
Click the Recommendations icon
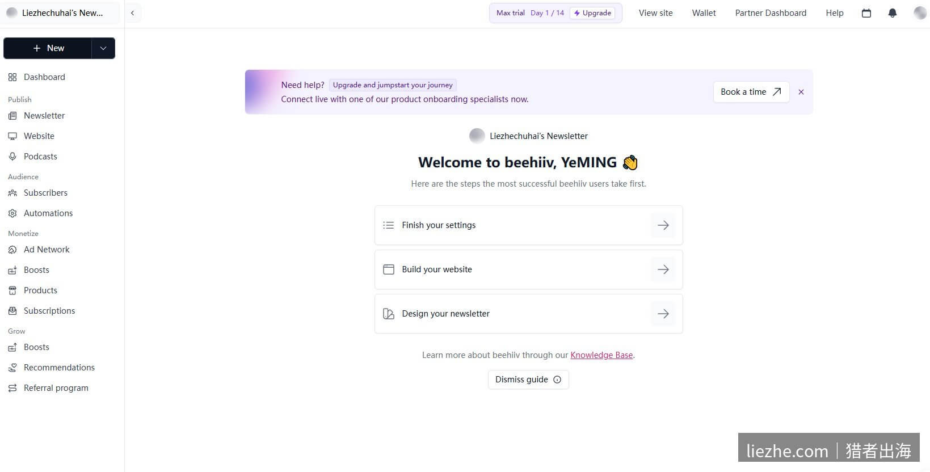[12, 368]
